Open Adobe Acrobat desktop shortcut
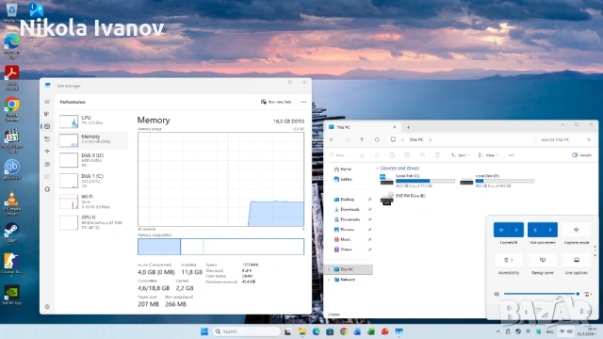The height and width of the screenshot is (339, 603). [x=11, y=78]
